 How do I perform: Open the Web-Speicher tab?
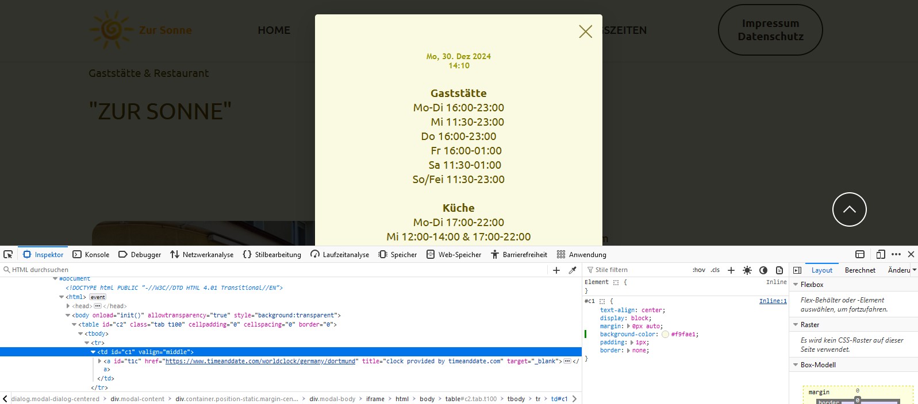click(454, 254)
